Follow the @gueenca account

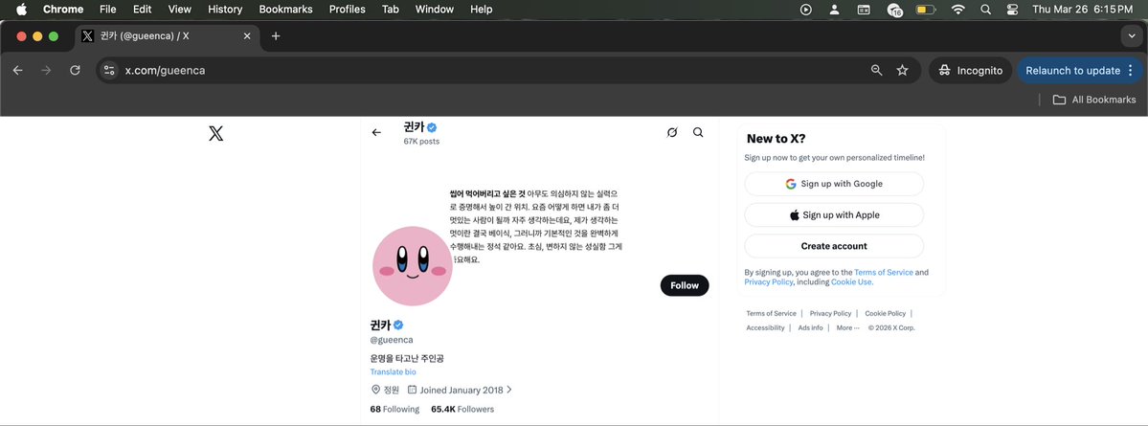[x=685, y=285]
